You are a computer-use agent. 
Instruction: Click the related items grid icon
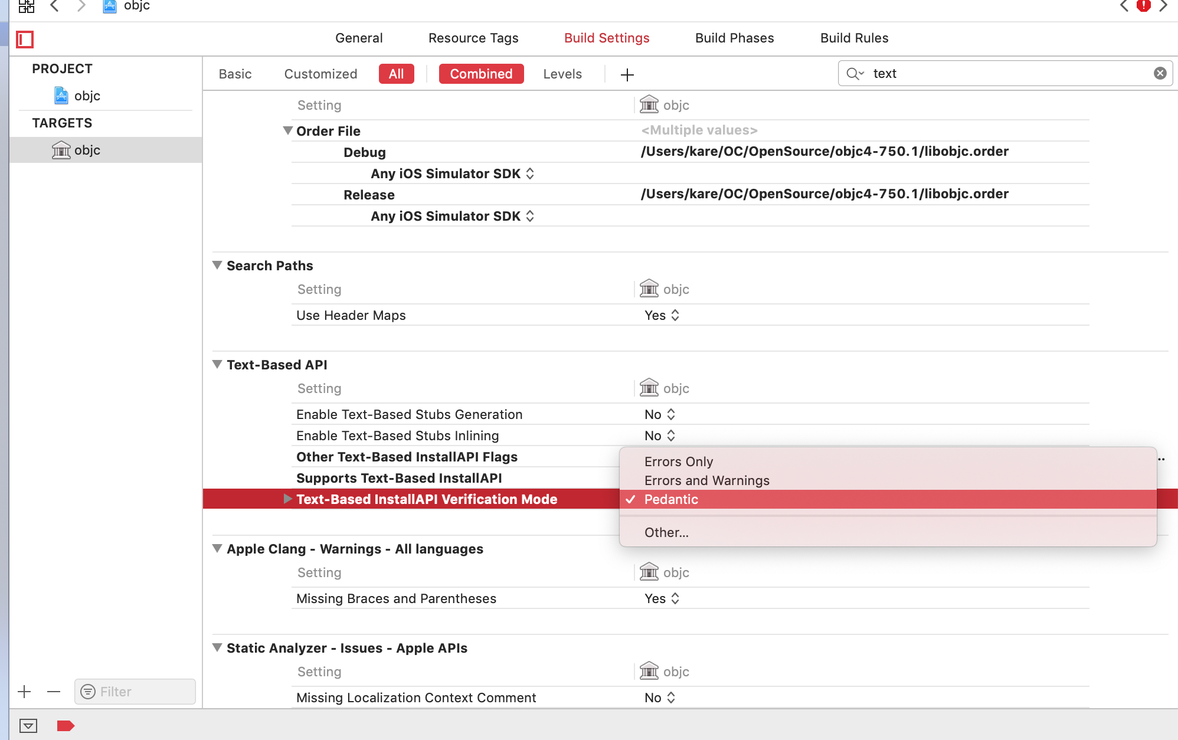point(26,6)
